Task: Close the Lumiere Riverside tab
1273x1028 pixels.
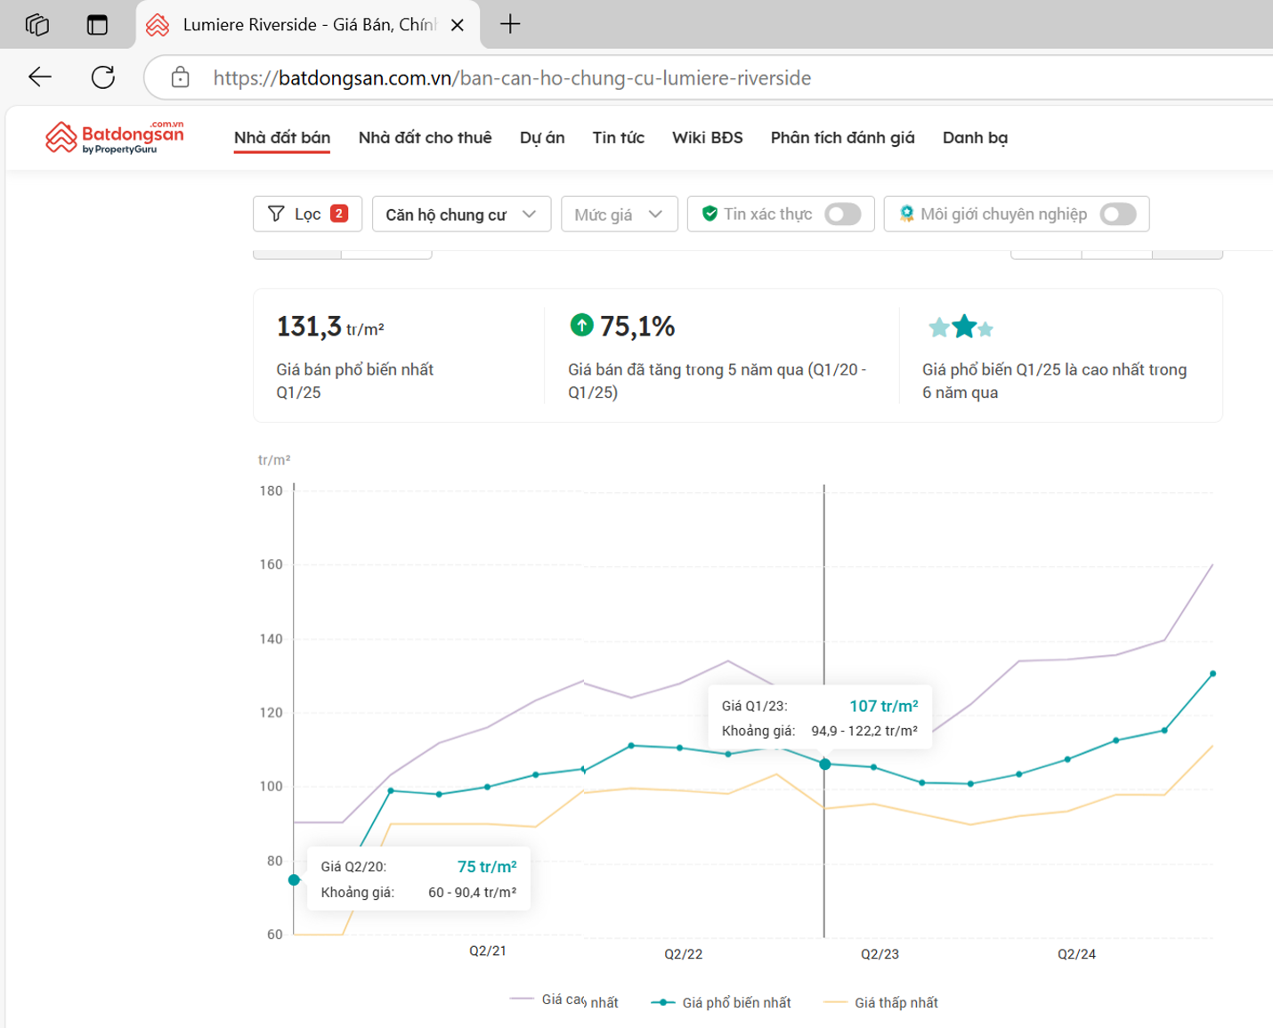Action: click(x=458, y=25)
